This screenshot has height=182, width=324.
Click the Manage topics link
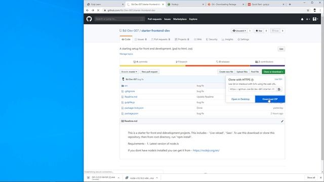(x=126, y=54)
